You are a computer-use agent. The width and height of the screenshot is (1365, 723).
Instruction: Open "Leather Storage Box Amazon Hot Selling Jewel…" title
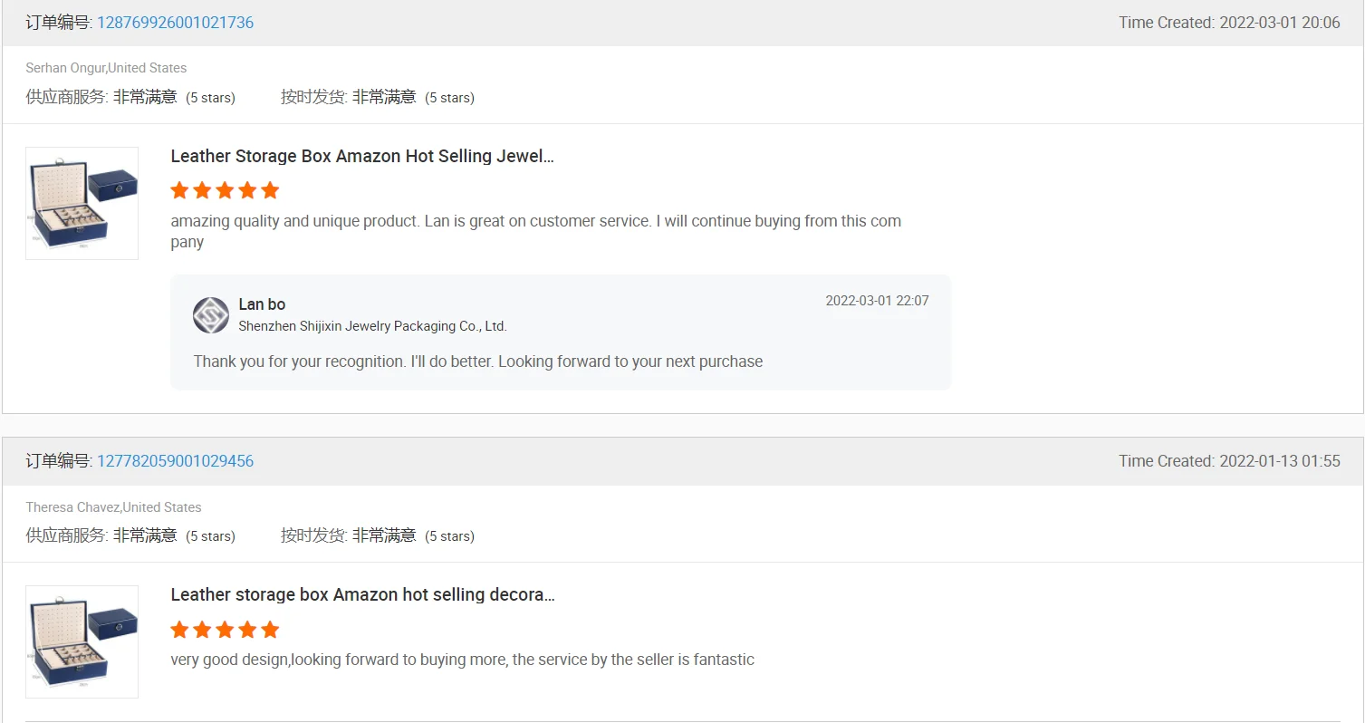tap(362, 156)
